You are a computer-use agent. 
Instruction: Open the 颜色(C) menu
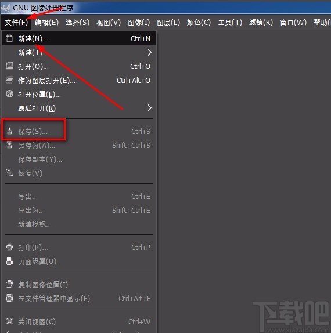click(199, 22)
